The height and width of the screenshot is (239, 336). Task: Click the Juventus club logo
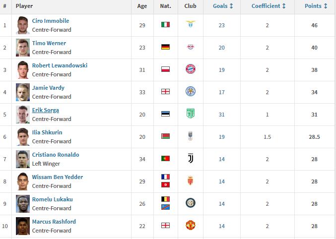tap(191, 158)
